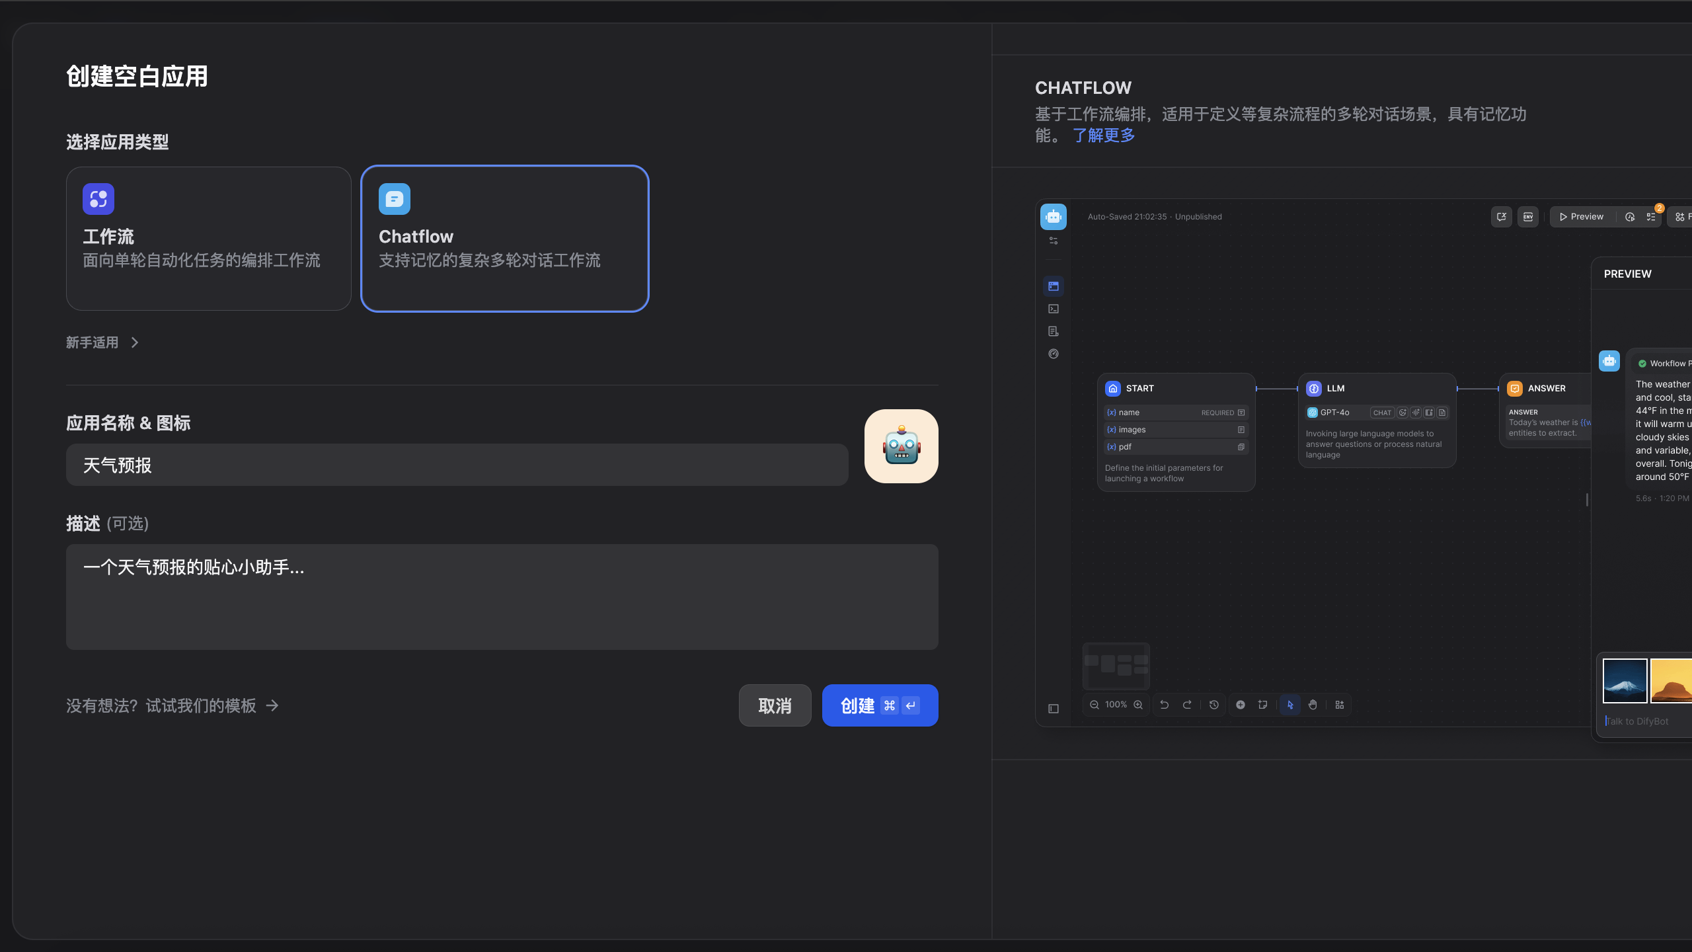Click the 工作流 card purple icon

[98, 199]
